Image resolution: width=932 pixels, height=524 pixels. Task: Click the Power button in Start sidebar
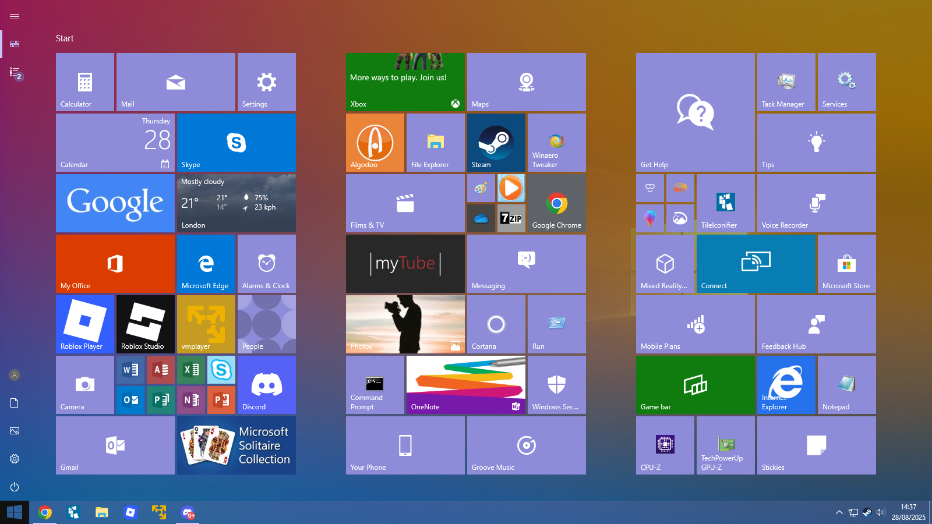[x=15, y=487]
